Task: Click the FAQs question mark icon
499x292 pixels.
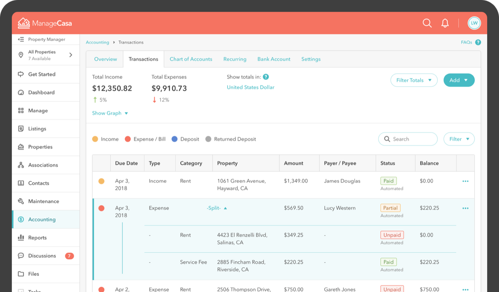Action: [x=478, y=42]
